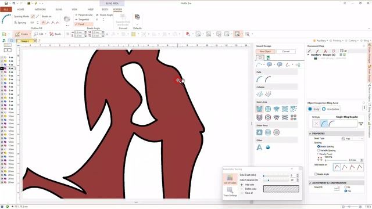Click Delete color in Automatic Tracing
The image size is (372, 209).
click(x=249, y=189)
